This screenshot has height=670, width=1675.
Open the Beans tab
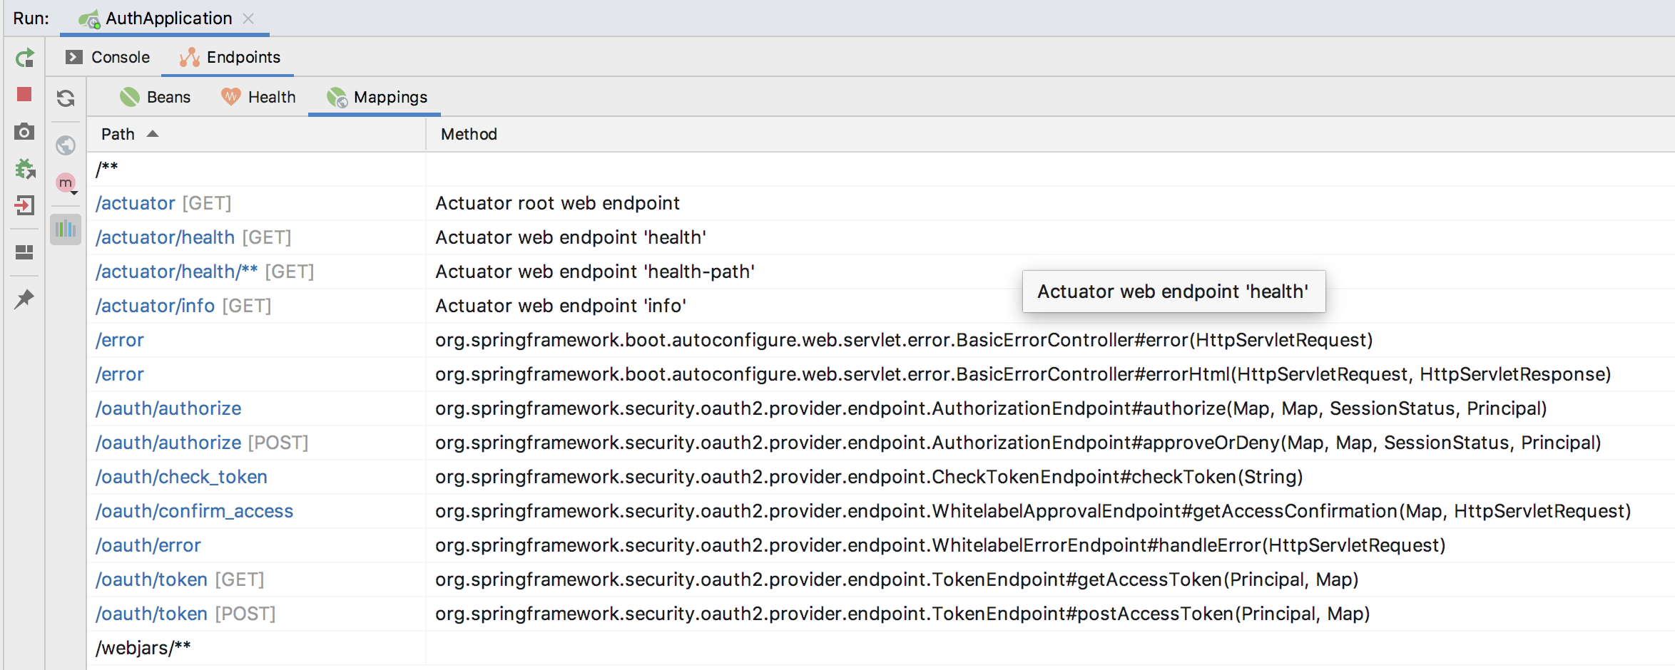[x=156, y=97]
